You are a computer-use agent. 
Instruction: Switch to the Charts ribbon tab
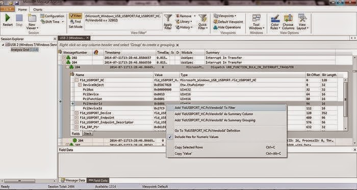coord(38,10)
